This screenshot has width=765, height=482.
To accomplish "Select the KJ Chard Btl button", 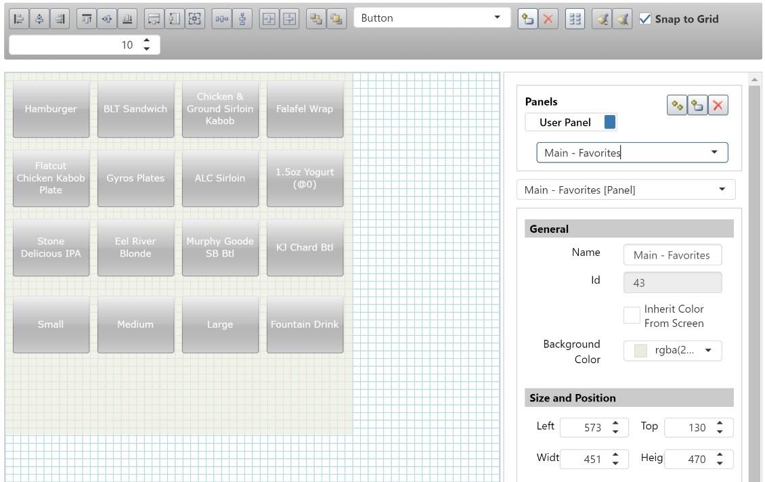I will [x=305, y=247].
